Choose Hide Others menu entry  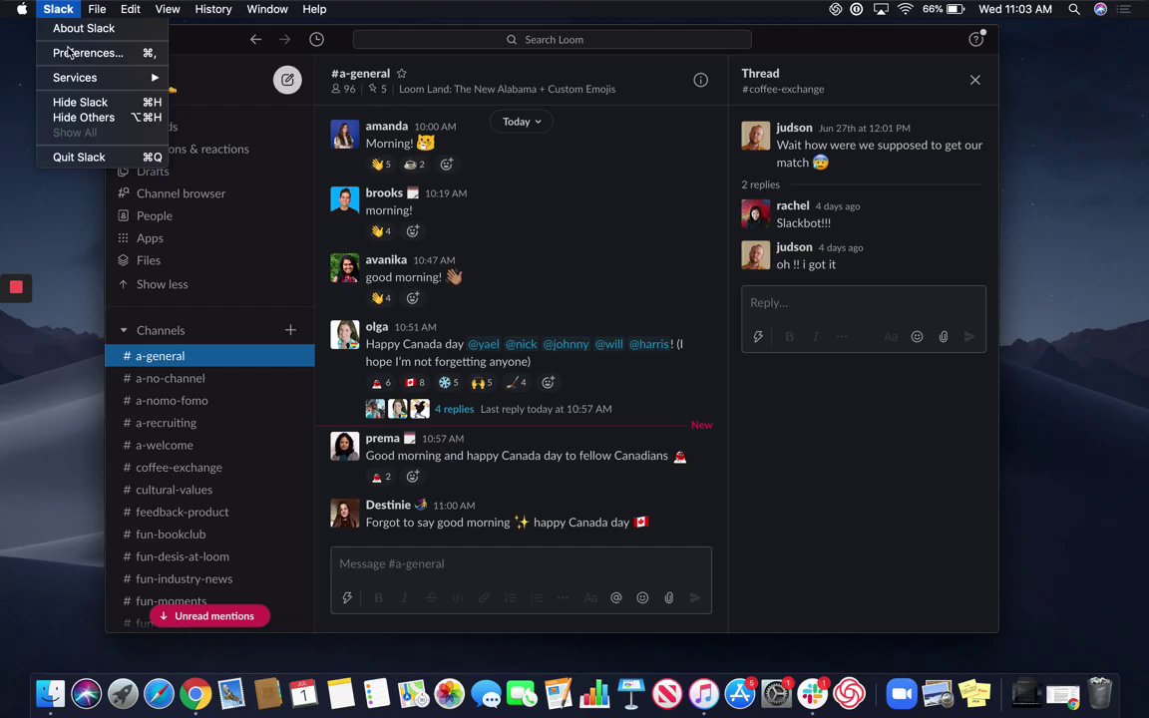coord(103,118)
